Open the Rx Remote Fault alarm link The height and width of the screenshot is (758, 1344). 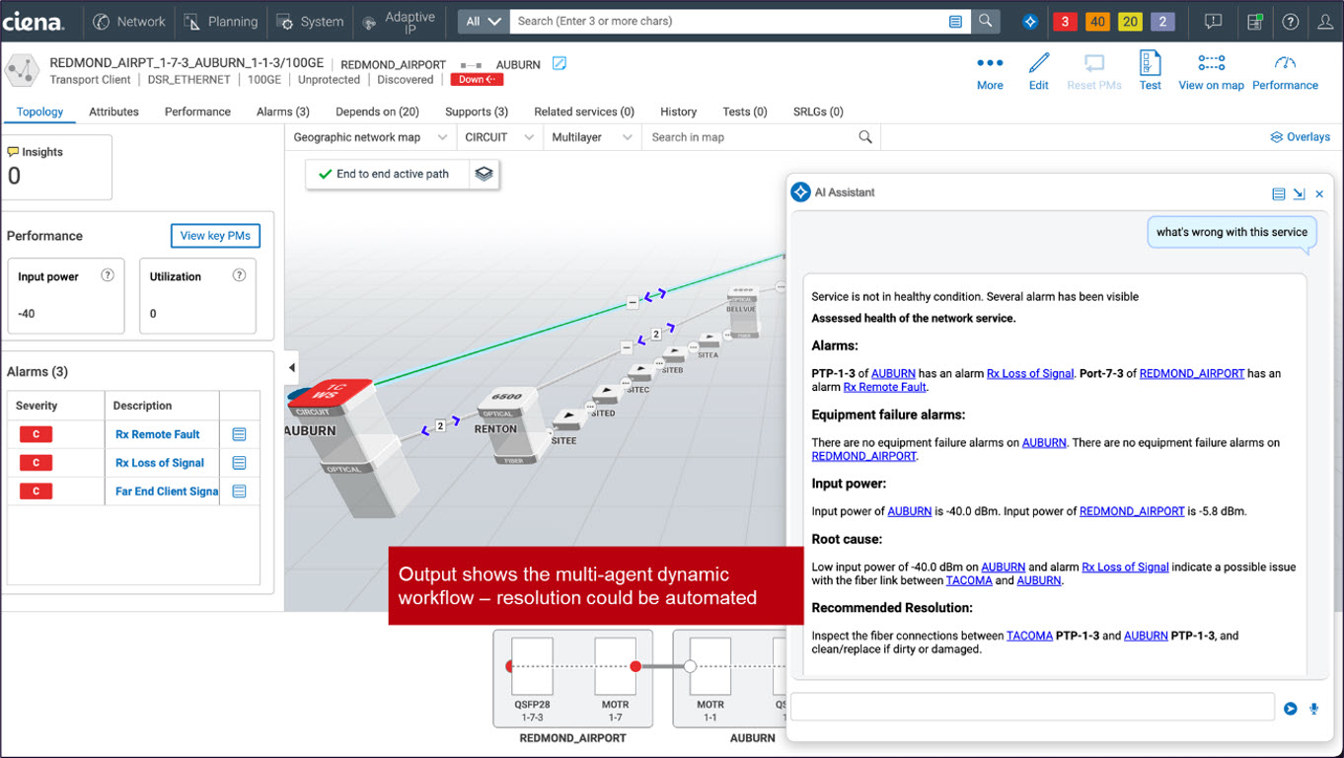157,434
